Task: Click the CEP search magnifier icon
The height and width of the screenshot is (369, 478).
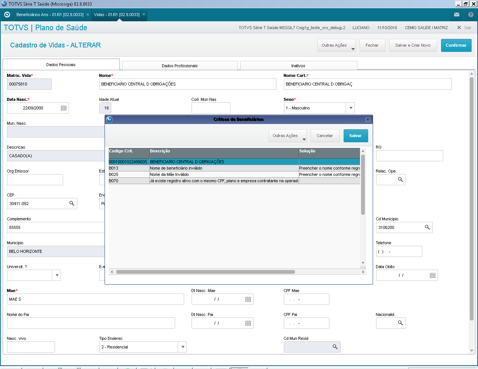Action: (x=72, y=204)
